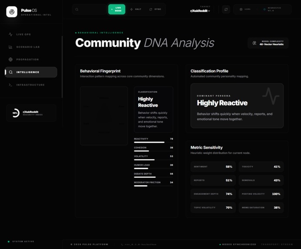This screenshot has height=249, width=301.
Task: Click the Posting Velocity 100% metric tile
Action: pos(261,194)
